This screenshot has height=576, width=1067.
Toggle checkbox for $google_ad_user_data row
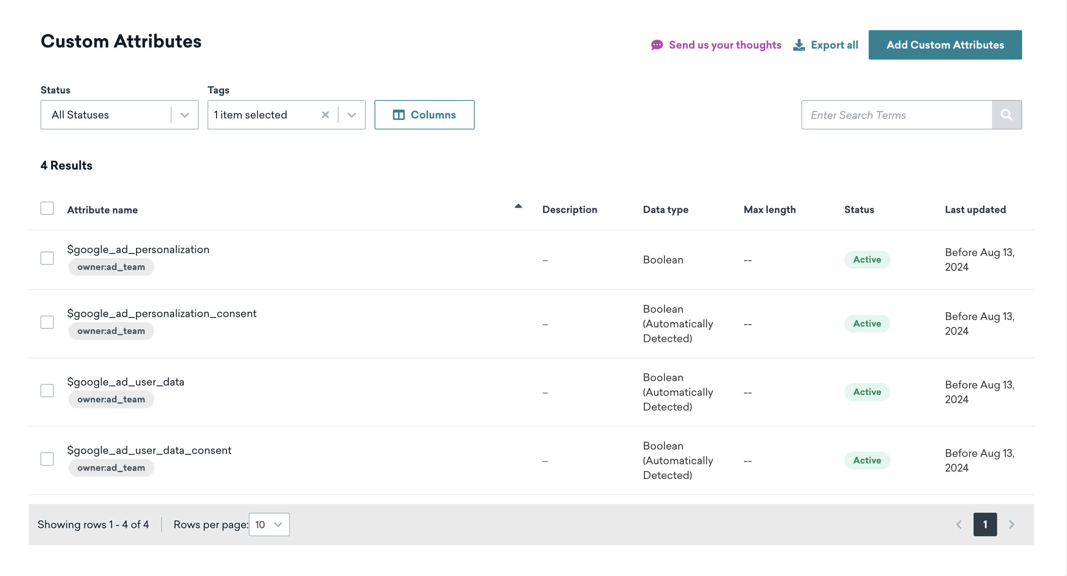point(46,390)
